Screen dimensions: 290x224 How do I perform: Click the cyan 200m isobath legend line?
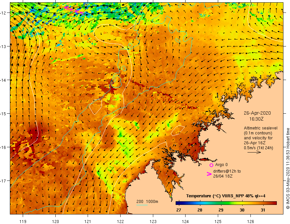click(142, 205)
